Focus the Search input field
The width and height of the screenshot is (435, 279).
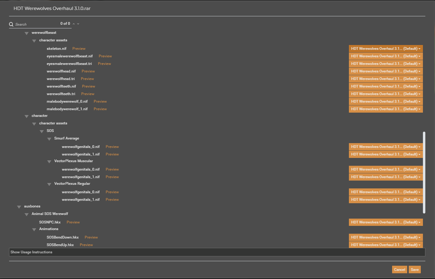click(36, 24)
